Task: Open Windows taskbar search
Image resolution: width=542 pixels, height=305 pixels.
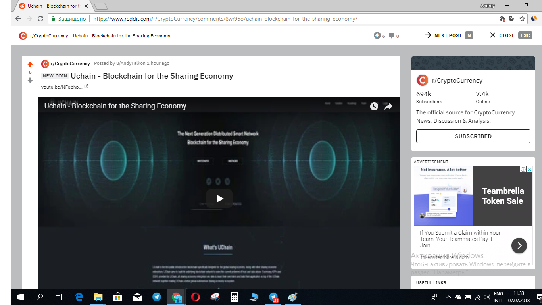Action: 40,297
